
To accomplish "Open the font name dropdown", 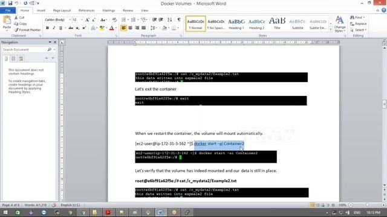I will tap(70, 20).
